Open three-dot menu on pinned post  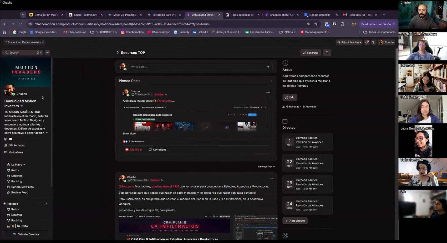tap(268, 93)
